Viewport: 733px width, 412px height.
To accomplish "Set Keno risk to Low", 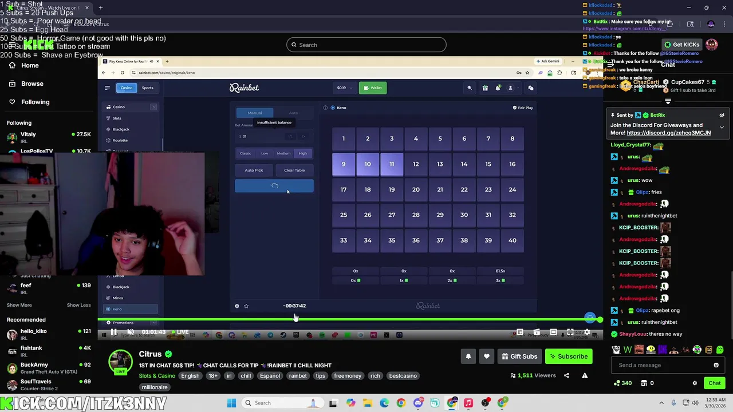I will [x=265, y=153].
